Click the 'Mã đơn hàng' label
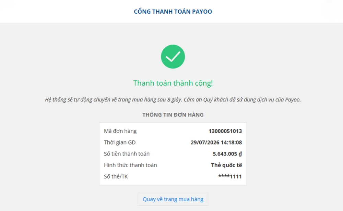 point(120,131)
